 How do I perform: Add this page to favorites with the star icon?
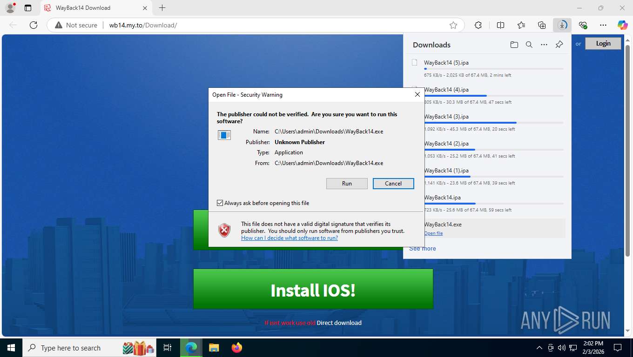(453, 25)
